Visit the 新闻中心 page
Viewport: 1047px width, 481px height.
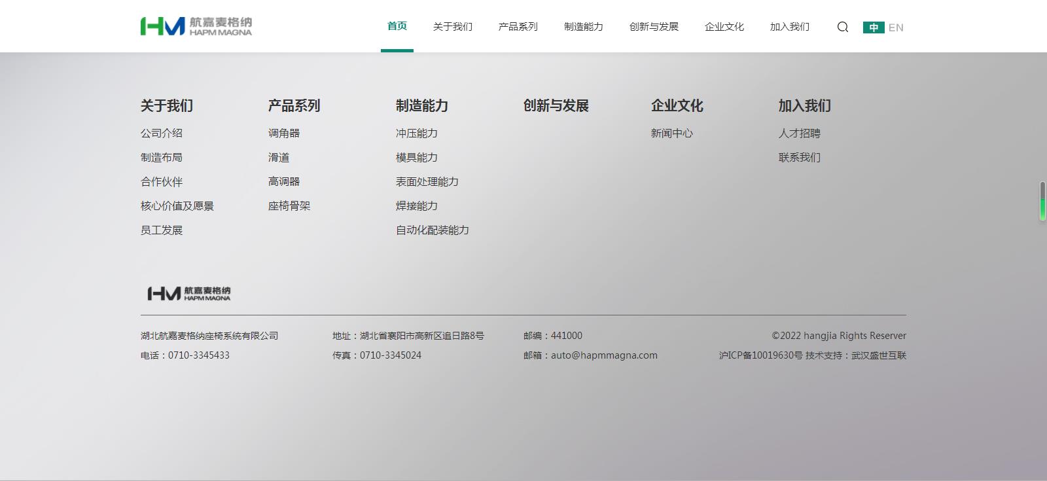click(x=671, y=133)
